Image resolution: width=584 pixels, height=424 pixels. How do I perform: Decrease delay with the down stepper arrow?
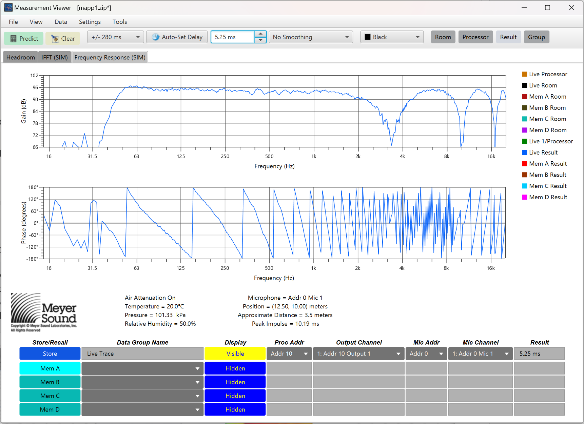point(260,40)
